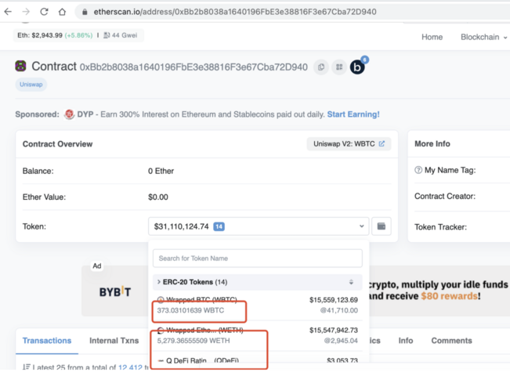
Task: Show QR code for contract address
Action: click(339, 67)
